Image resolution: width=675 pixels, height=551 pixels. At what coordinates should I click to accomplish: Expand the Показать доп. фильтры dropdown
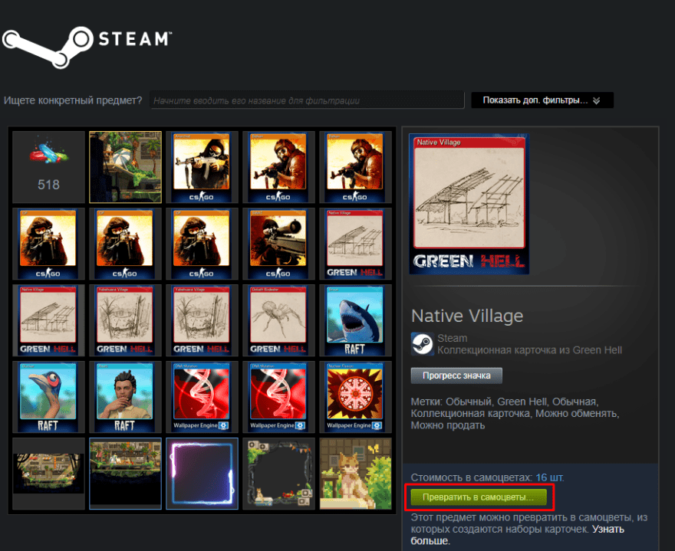[542, 100]
